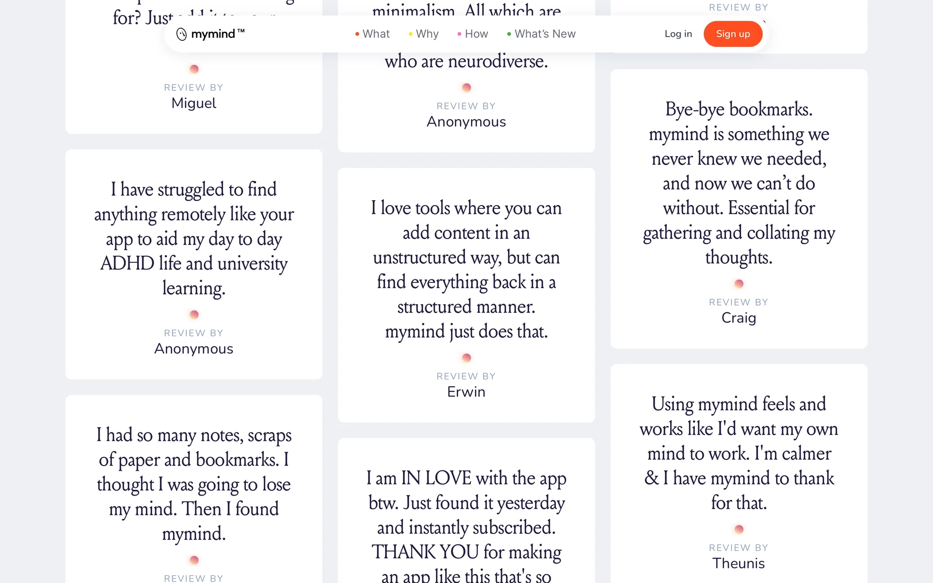
Task: Click the Log in link
Action: (678, 34)
